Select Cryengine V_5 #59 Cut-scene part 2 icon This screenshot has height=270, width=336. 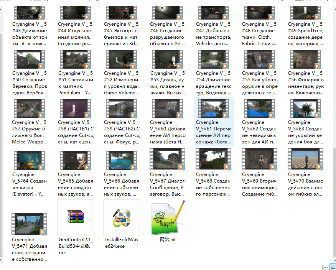121,109
